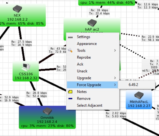Select Force Upgrade menu entry

pos(93,85)
